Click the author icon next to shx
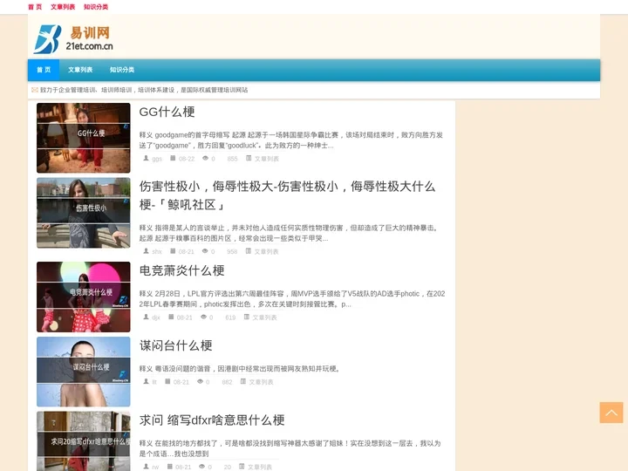Image resolution: width=628 pixels, height=471 pixels. (146, 251)
